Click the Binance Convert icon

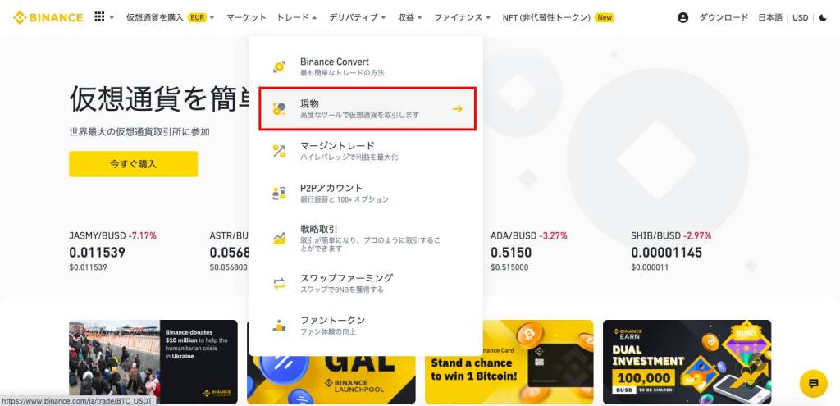click(x=279, y=66)
